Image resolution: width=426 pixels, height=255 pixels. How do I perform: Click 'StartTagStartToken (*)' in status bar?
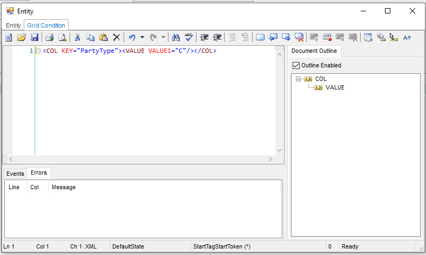click(222, 246)
